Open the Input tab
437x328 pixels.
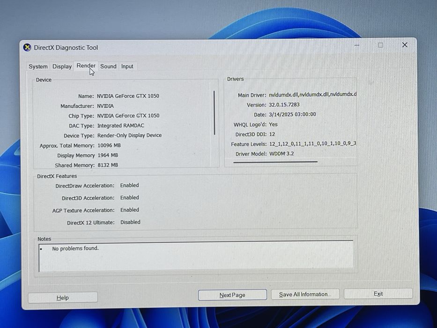click(127, 67)
